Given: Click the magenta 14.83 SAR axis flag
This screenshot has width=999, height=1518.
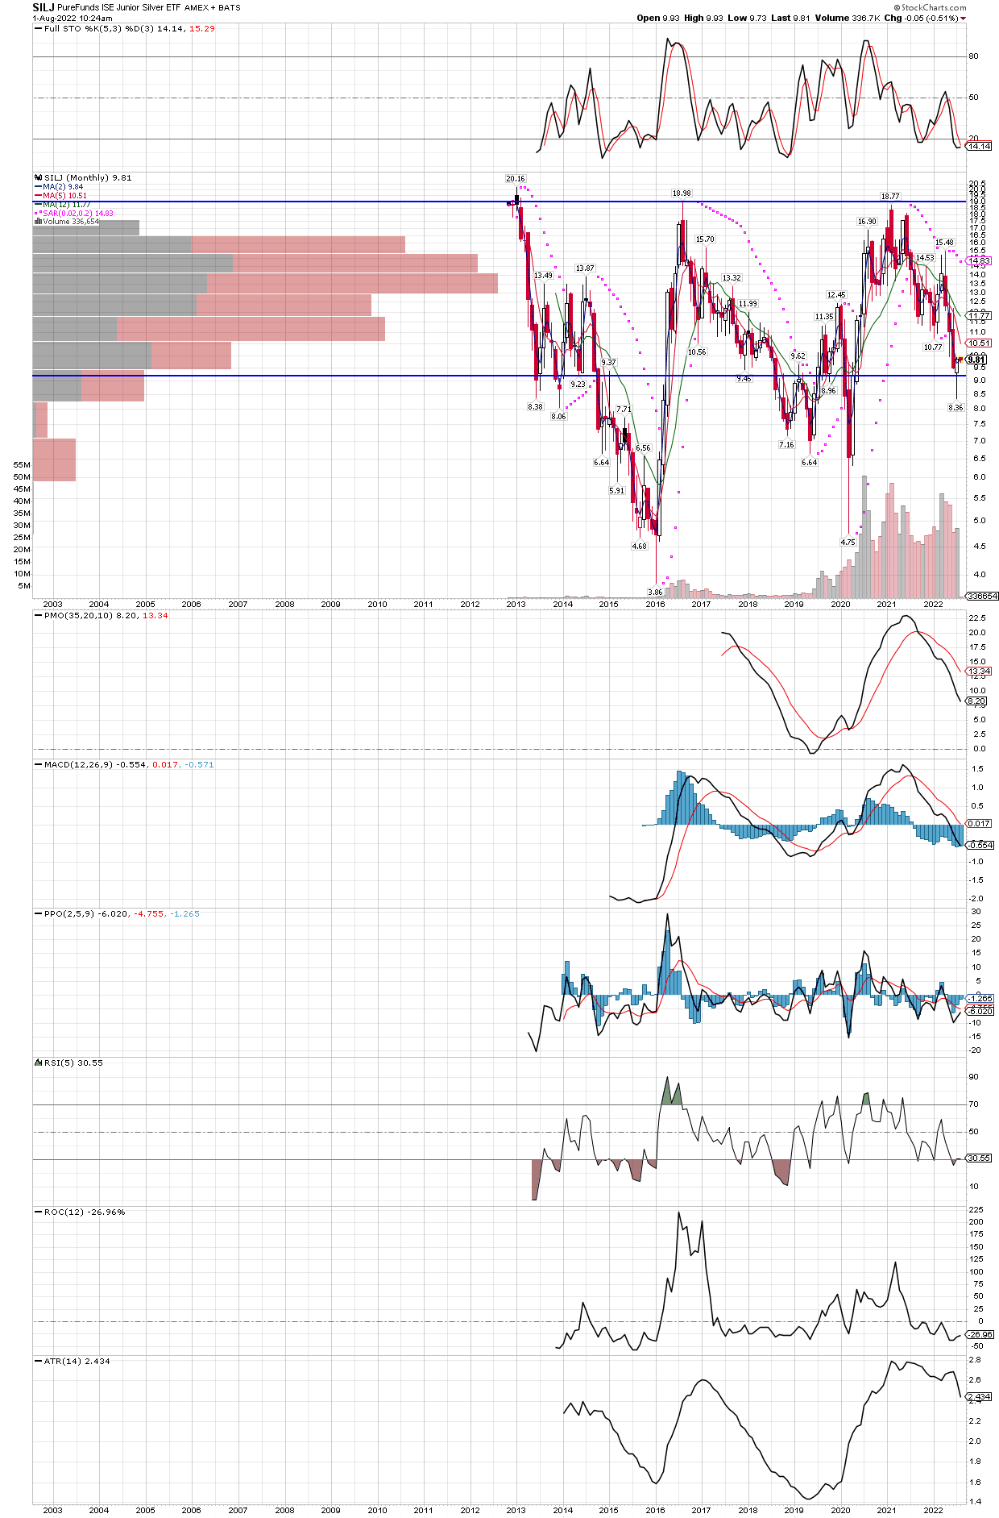Looking at the screenshot, I should click(x=979, y=261).
